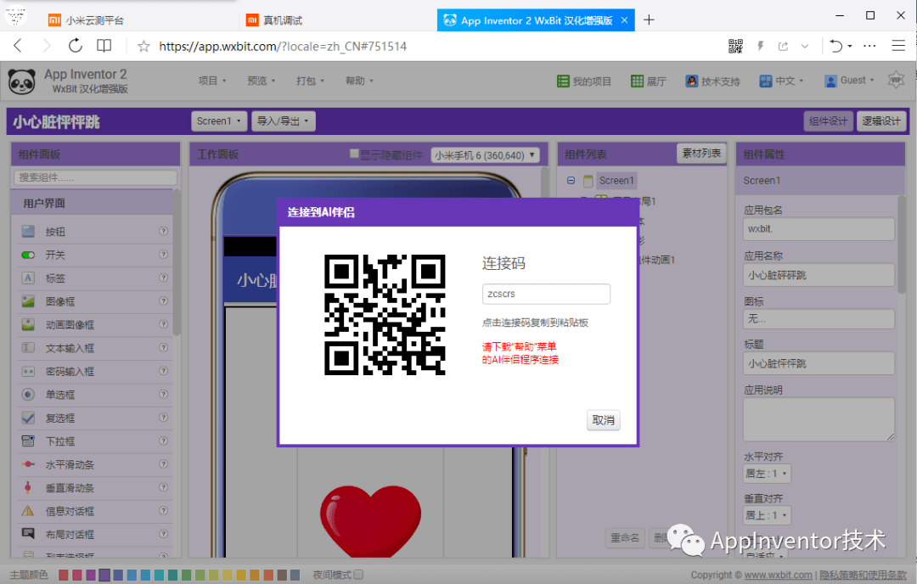Click the 动画图像框 component icon
This screenshot has width=917, height=584.
28,324
